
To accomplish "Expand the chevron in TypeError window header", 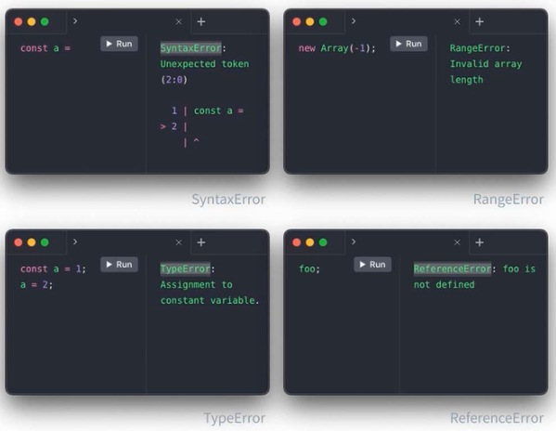I will pos(75,242).
